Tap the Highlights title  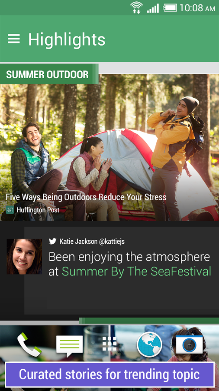[x=67, y=40]
